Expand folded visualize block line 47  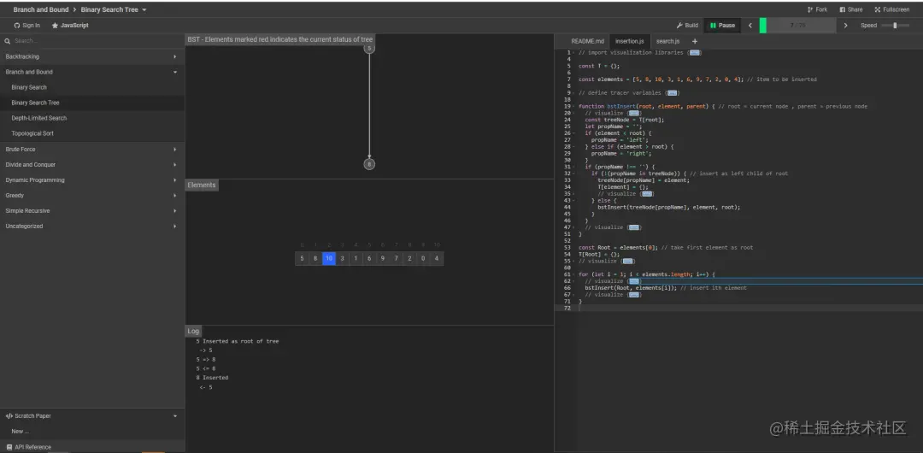click(633, 226)
